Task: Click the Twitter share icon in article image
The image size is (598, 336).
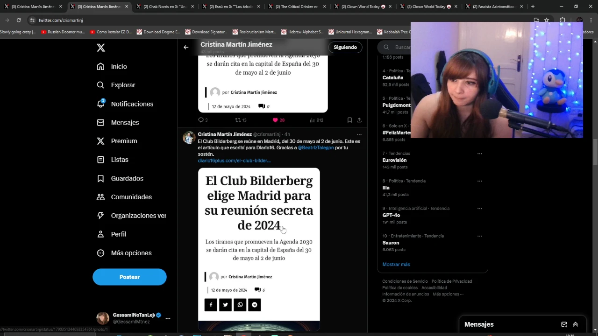Action: (225, 305)
